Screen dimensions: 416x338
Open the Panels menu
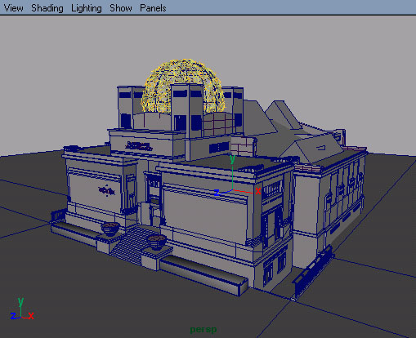pos(153,8)
